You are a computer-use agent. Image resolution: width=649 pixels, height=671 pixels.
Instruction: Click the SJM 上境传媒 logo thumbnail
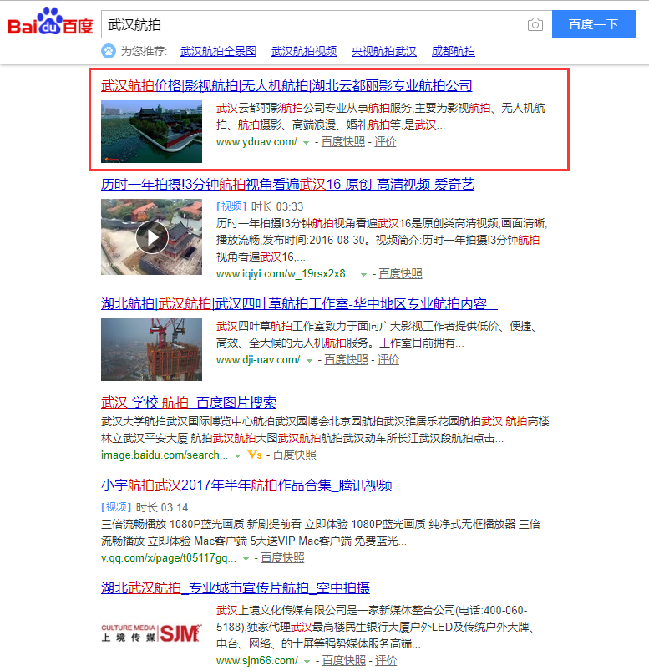point(151,633)
